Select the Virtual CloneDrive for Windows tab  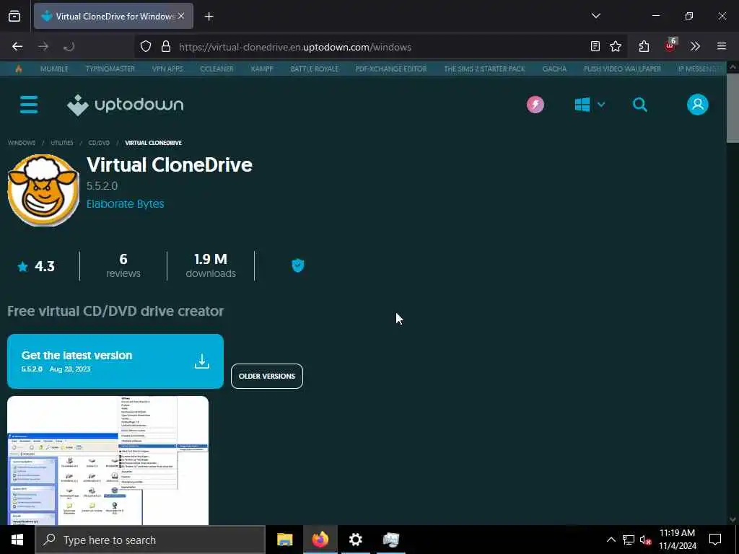coord(113,16)
